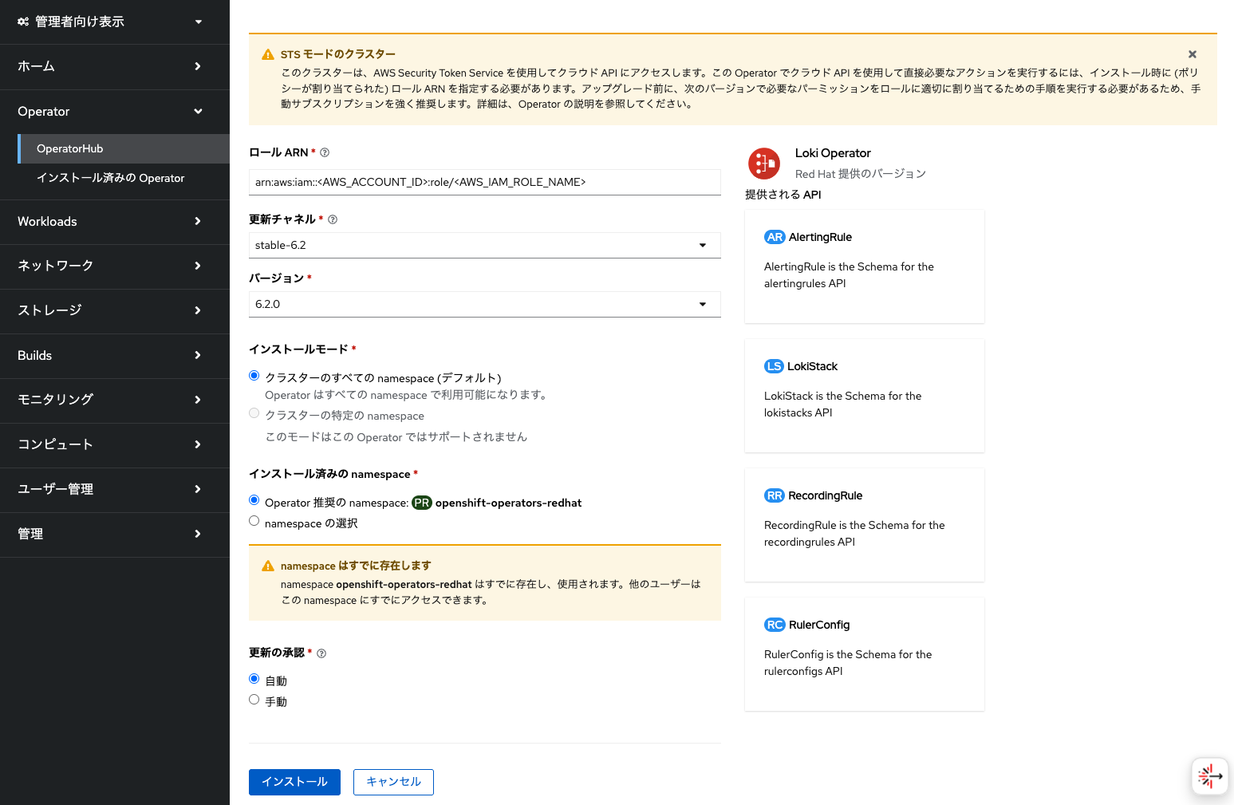Click the AR badge of AlertingRule

tap(775, 237)
